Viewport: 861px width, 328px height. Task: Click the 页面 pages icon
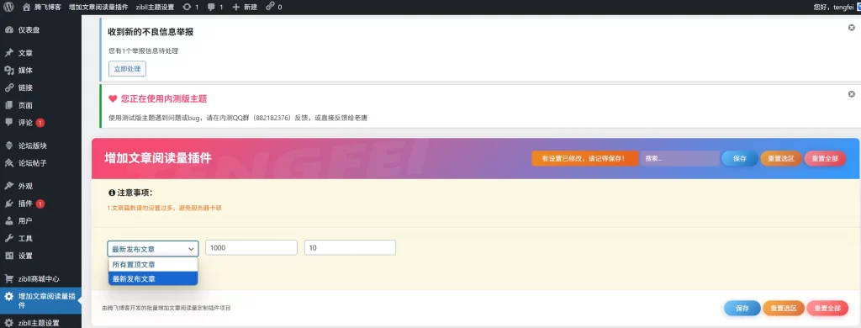[x=8, y=105]
